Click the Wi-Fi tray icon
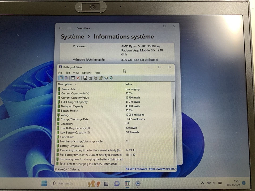 [x=209, y=183]
